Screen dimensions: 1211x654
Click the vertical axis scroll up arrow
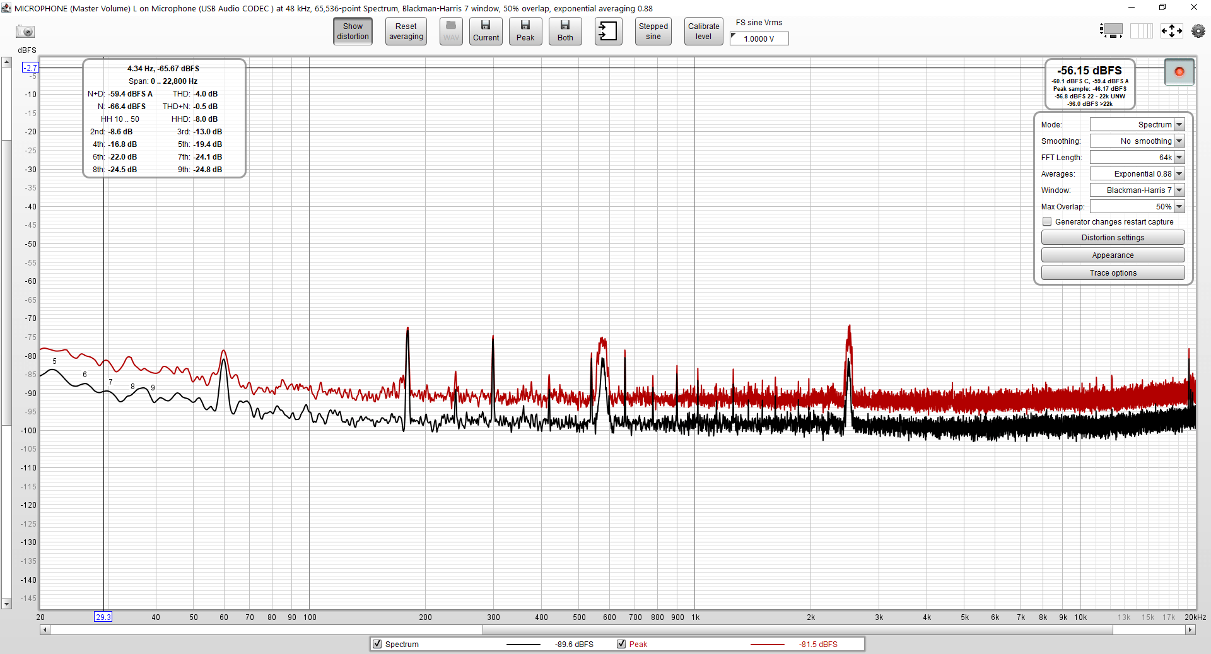pyautogui.click(x=6, y=62)
